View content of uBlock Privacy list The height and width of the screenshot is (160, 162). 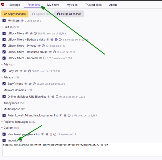39,46
